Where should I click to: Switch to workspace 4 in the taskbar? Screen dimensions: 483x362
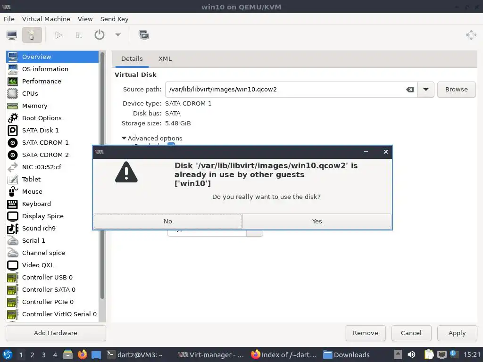55,355
